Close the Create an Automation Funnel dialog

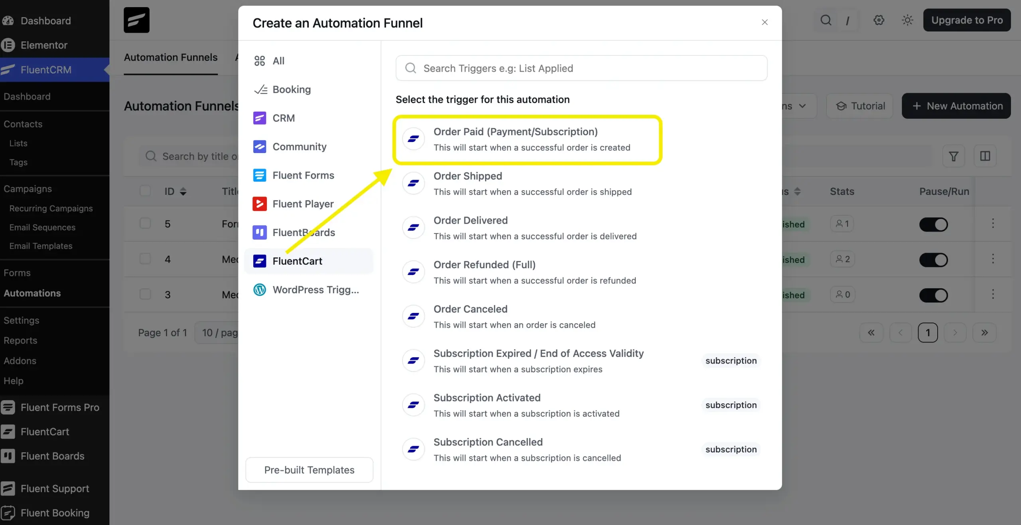click(765, 22)
